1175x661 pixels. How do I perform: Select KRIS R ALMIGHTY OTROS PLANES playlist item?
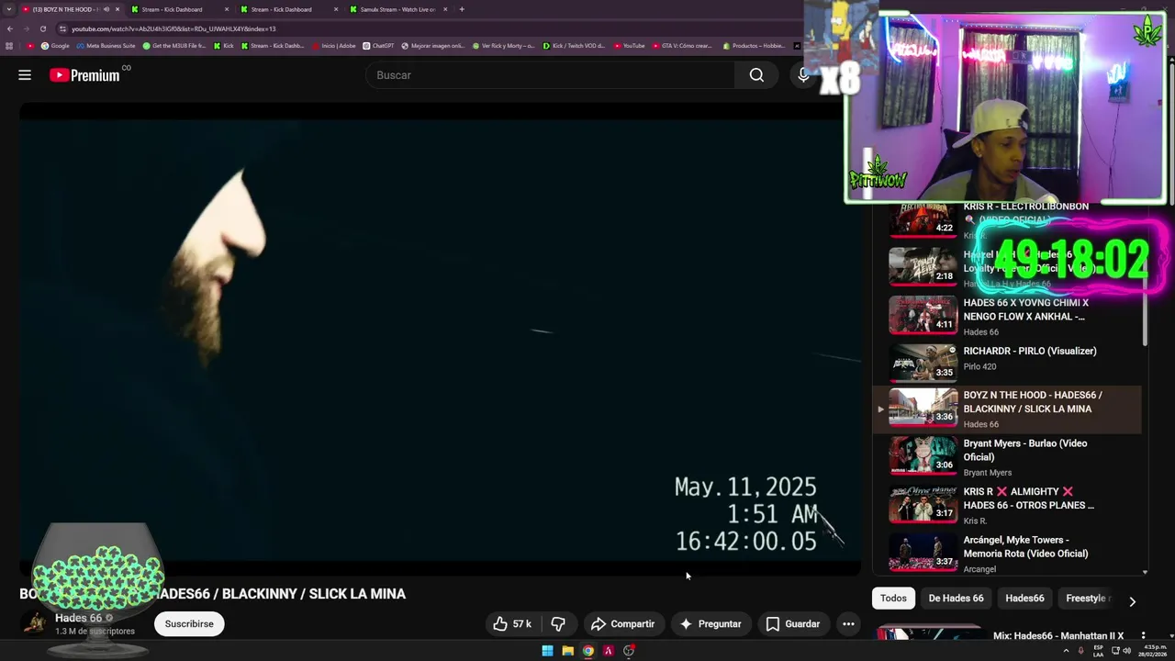click(1007, 505)
